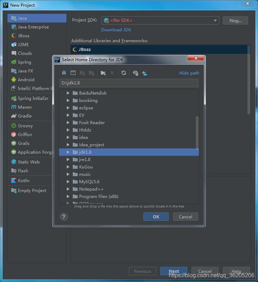Select the Kotlin project type
Image resolution: width=258 pixels, height=282 pixels.
(30, 181)
